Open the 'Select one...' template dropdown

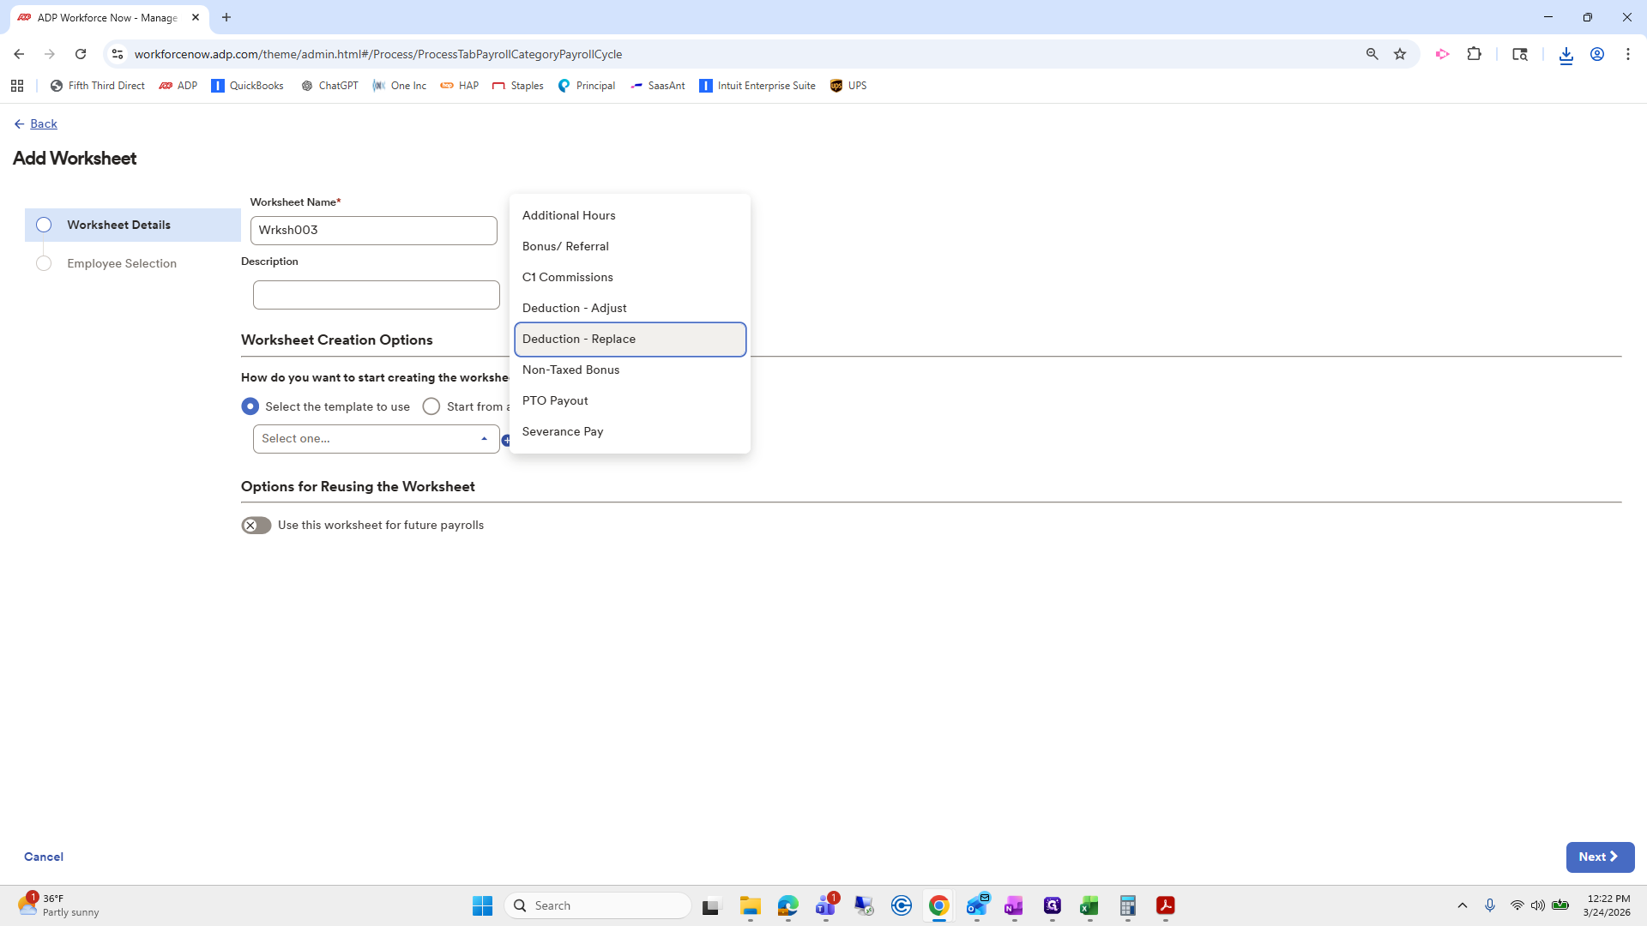[x=375, y=438]
